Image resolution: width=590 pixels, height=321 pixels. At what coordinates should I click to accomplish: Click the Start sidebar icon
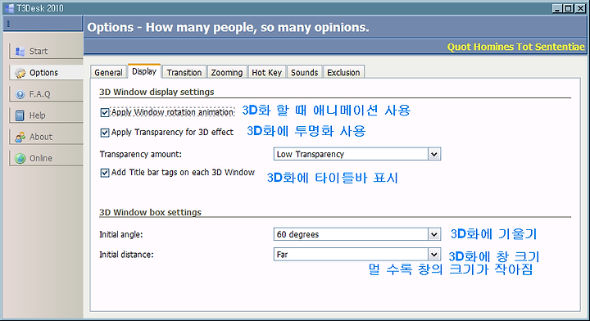(x=20, y=51)
